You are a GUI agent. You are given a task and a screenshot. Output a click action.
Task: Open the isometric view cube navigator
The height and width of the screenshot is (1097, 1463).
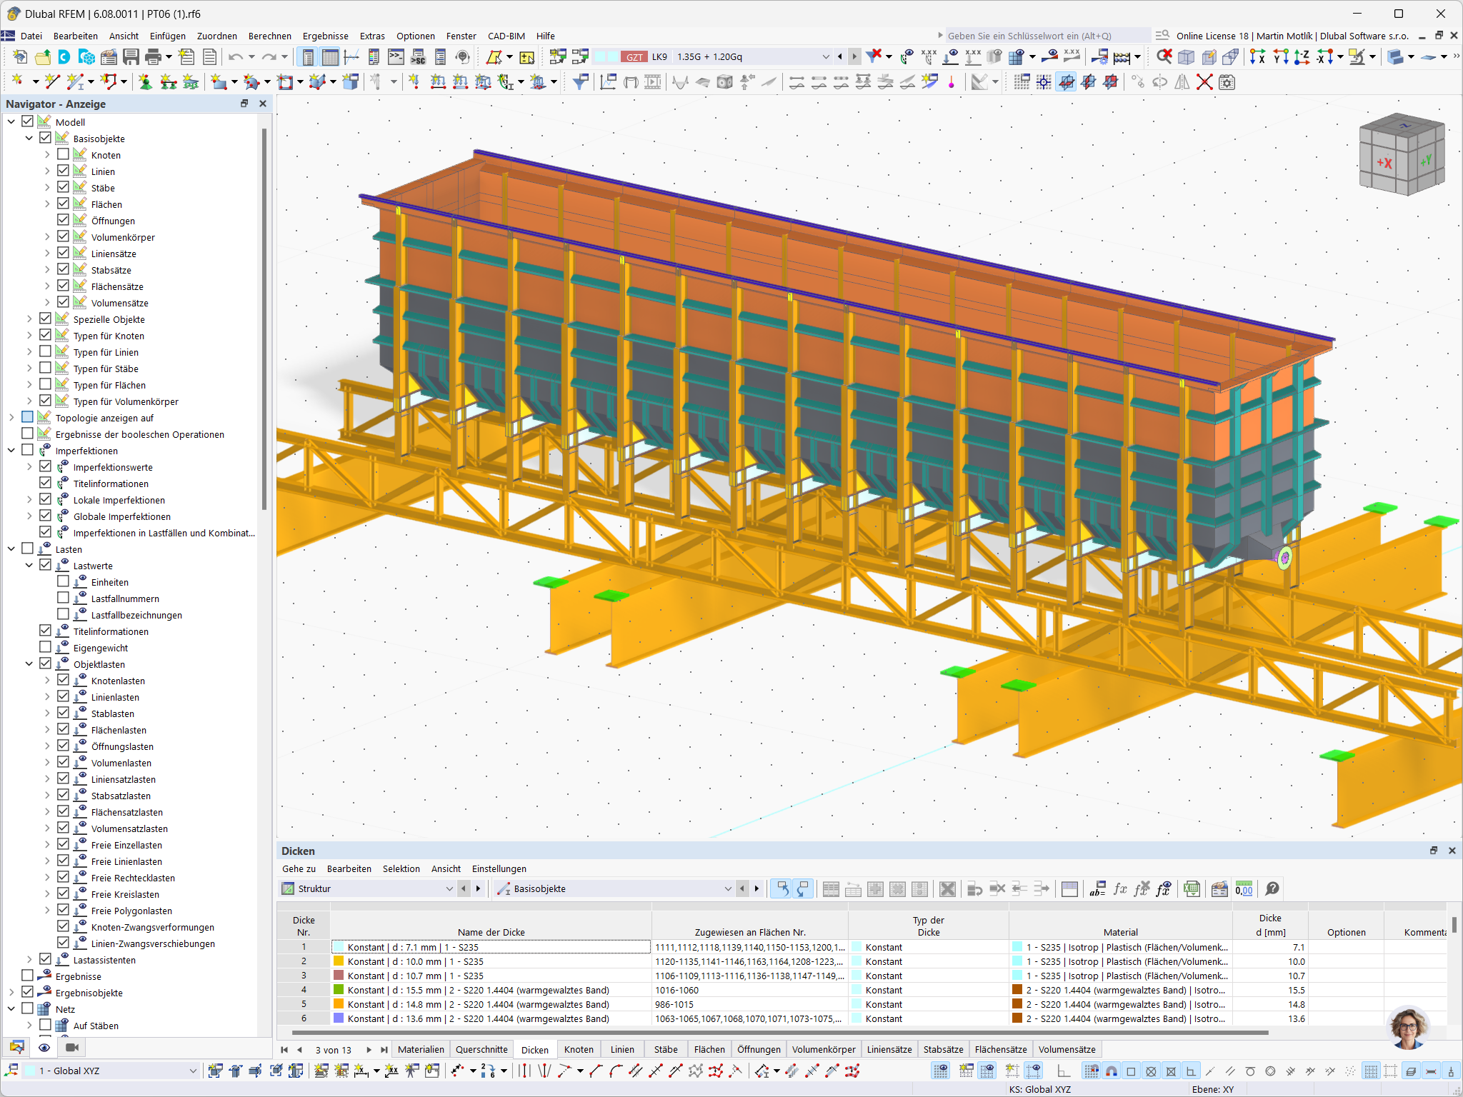point(1402,154)
